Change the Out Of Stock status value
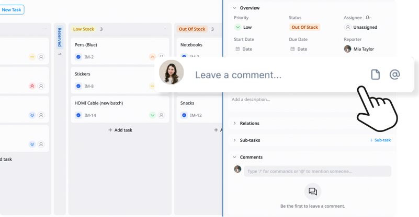The image size is (419, 217). (x=304, y=27)
